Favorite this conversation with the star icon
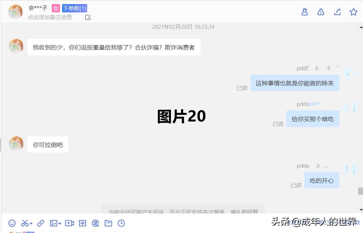The width and height of the screenshot is (363, 233). pyautogui.click(x=353, y=11)
